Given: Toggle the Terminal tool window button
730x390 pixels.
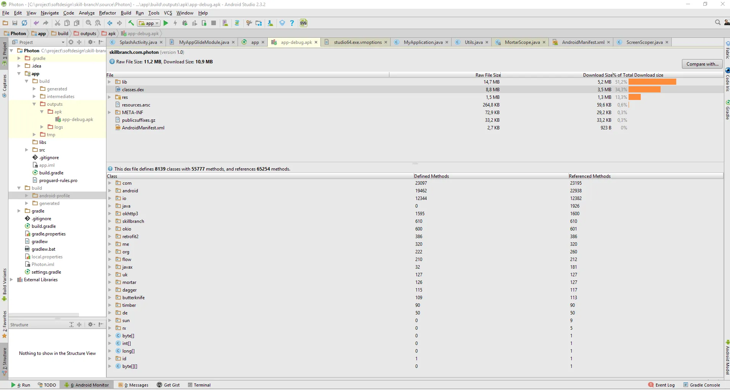Looking at the screenshot, I should [x=199, y=385].
